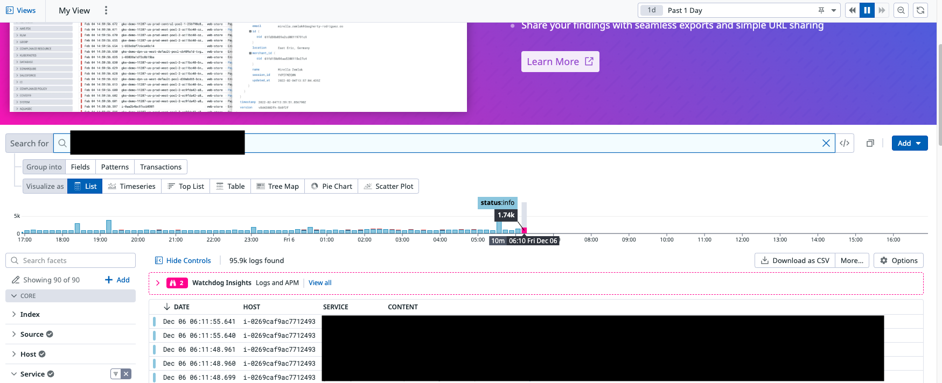
Task: View all Watchdog Insights
Action: coord(320,283)
